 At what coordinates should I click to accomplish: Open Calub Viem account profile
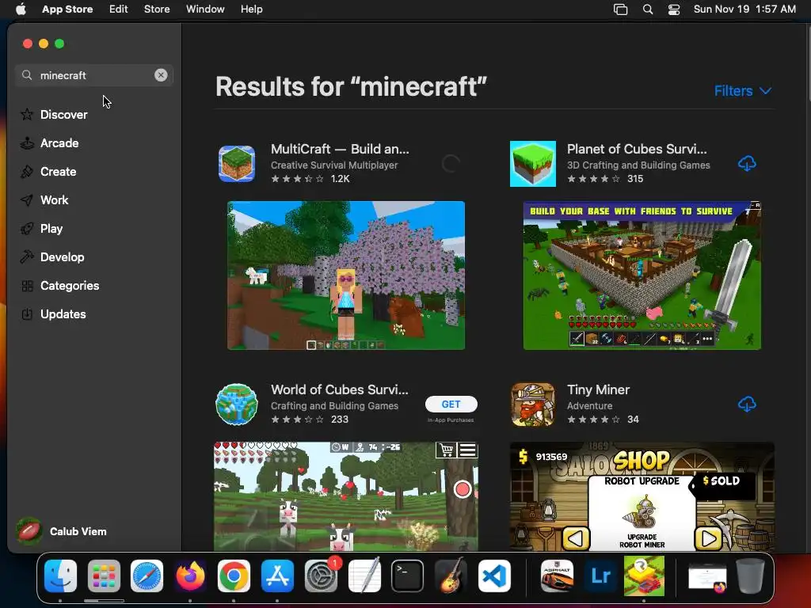tap(62, 531)
